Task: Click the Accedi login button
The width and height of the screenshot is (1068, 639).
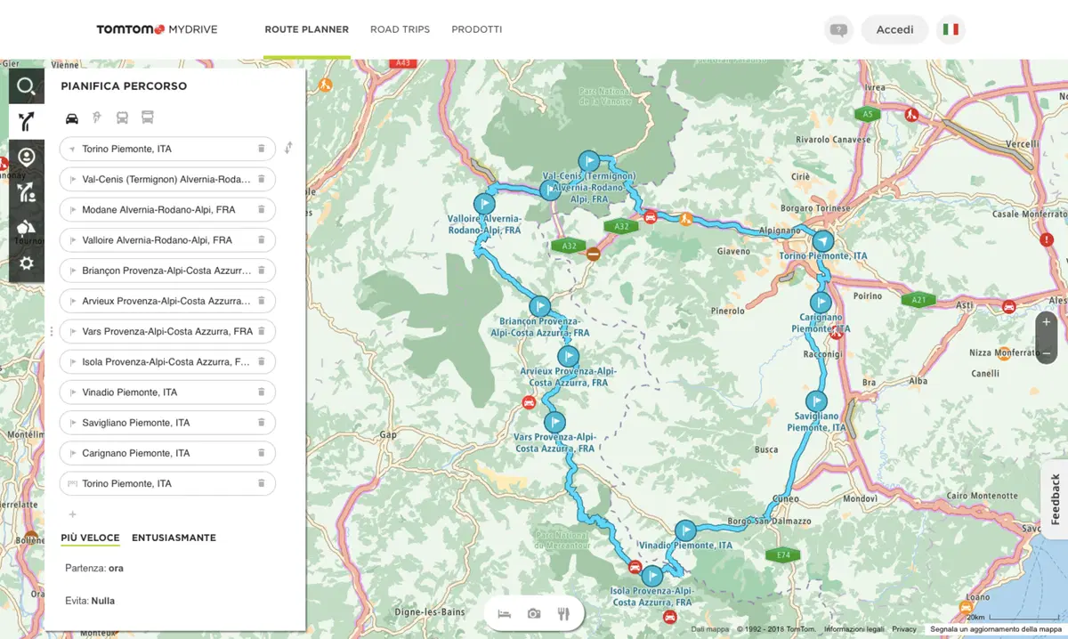Action: [x=894, y=29]
